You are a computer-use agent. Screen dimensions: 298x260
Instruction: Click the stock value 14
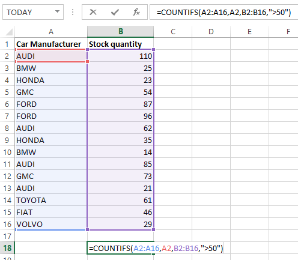tap(121, 152)
